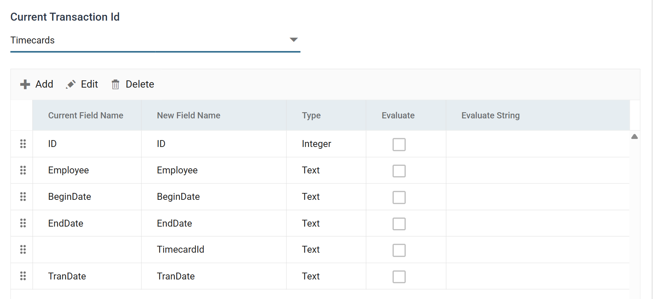Click the Edit label text in the grid toolbar
662x299 pixels.
[x=90, y=84]
